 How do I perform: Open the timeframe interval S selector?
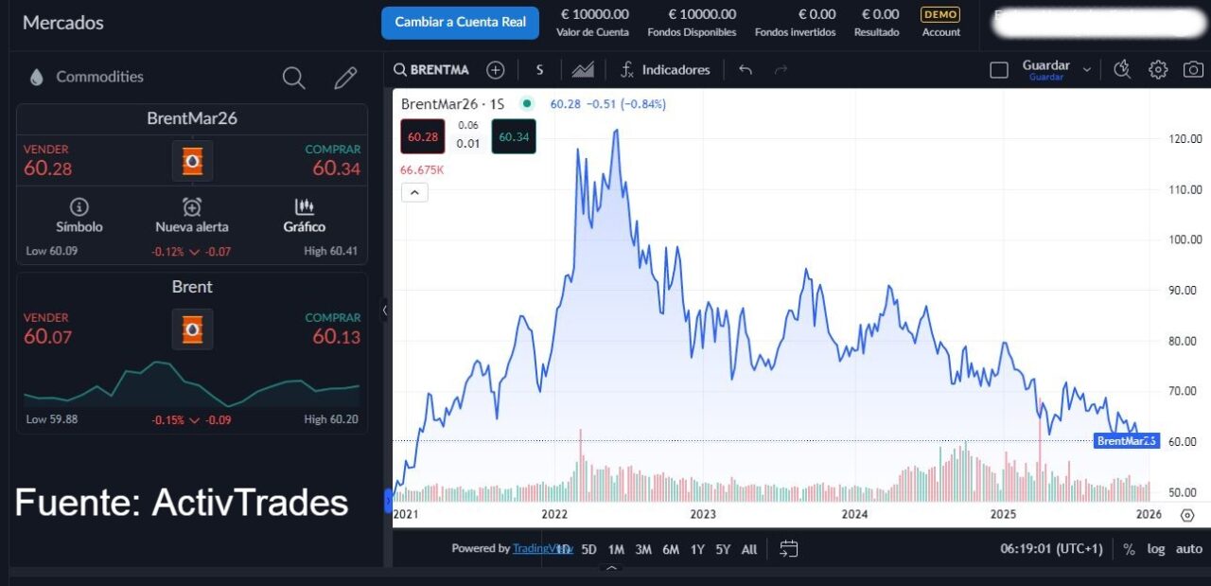539,70
